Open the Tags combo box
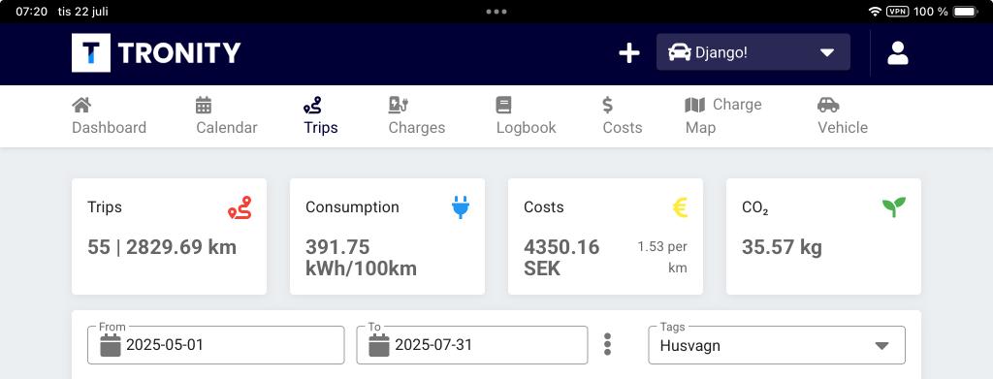 click(777, 345)
